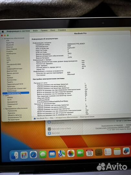Select WWAN under Сеть
The width and height of the screenshot is (131, 175).
(x=10, y=98)
